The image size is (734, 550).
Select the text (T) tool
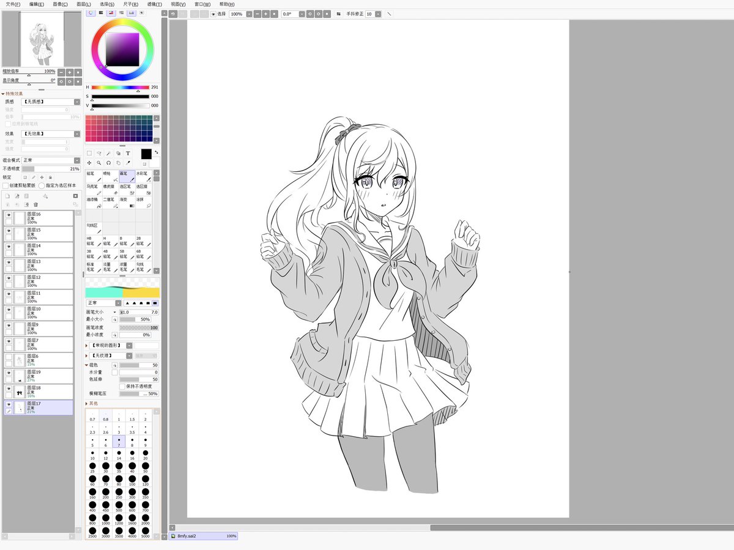[x=128, y=154]
